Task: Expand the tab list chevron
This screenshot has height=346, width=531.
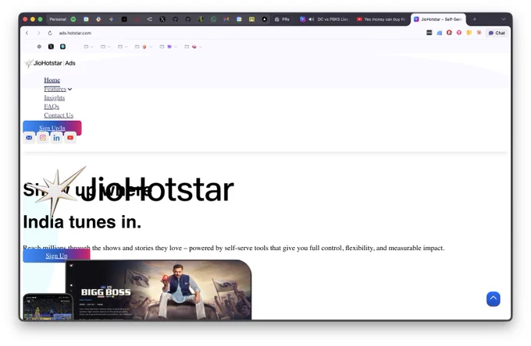Action: pyautogui.click(x=503, y=19)
